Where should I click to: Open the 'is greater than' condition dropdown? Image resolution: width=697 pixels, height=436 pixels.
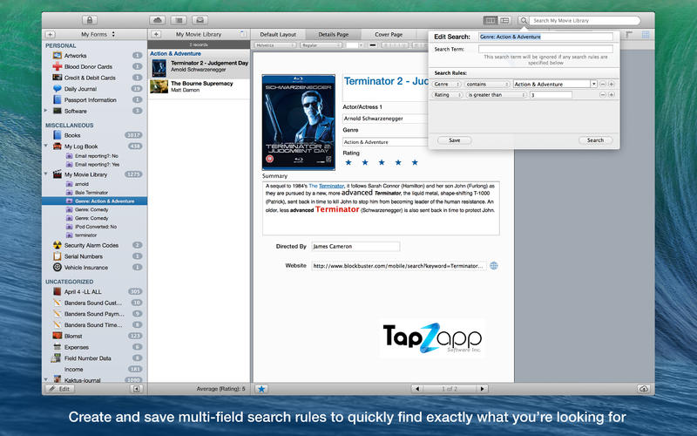pyautogui.click(x=497, y=95)
